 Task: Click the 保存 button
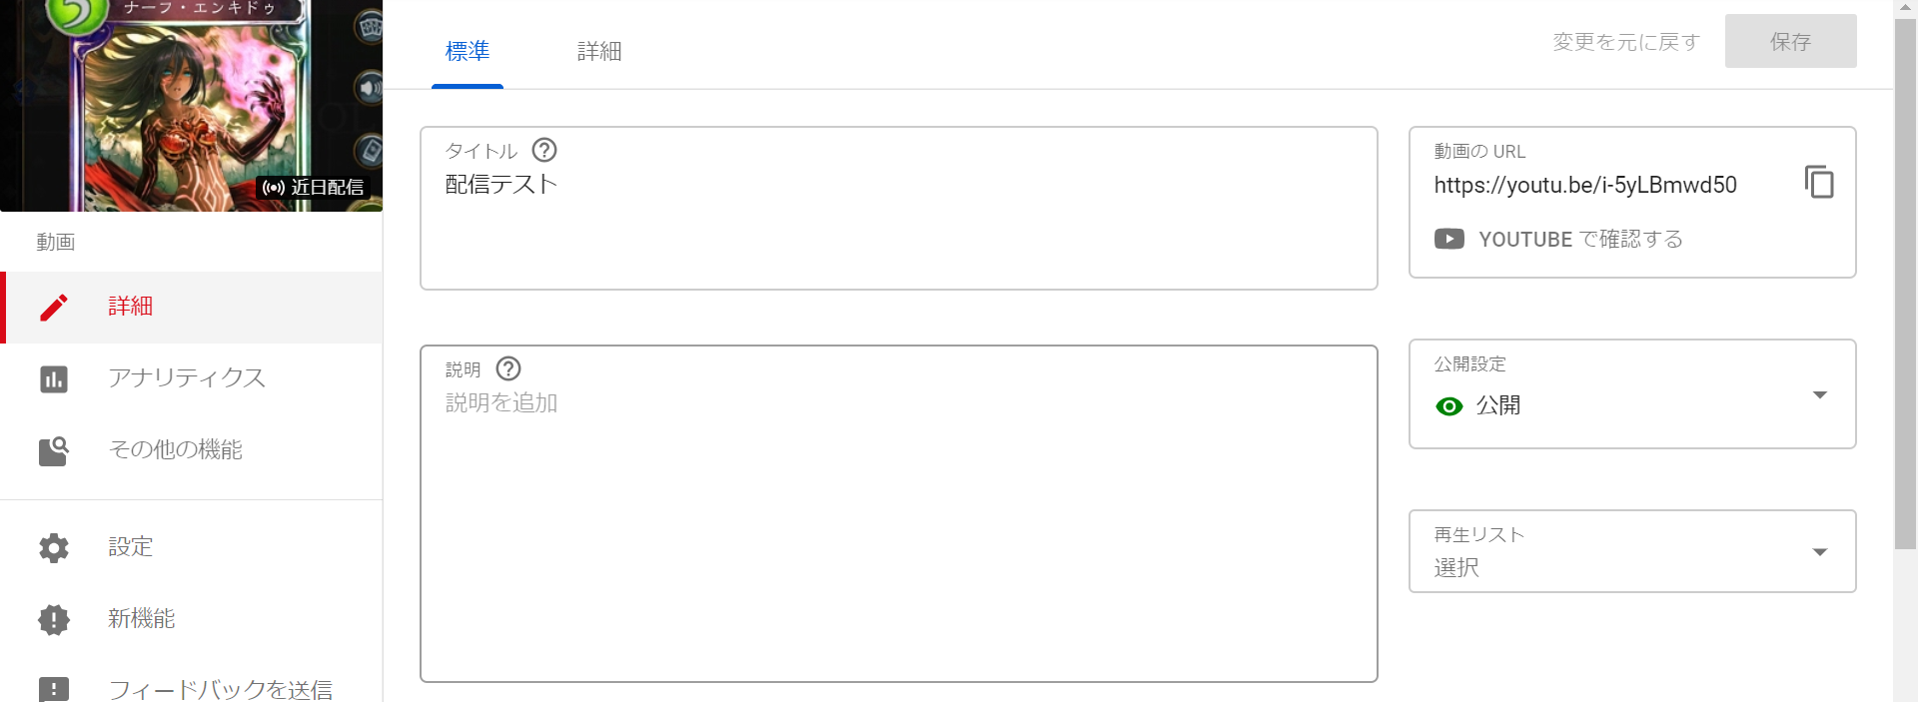click(x=1790, y=41)
